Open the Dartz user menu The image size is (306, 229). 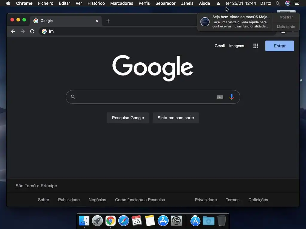(x=266, y=3)
